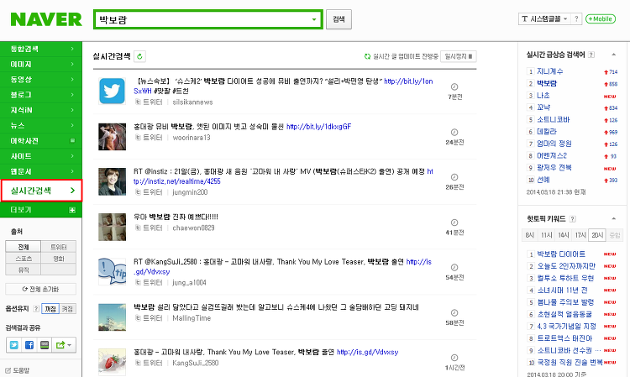This screenshot has height=377, width=630.
Task: Open help icon next to 실시간 급상승 검색어
Action: 591,55
